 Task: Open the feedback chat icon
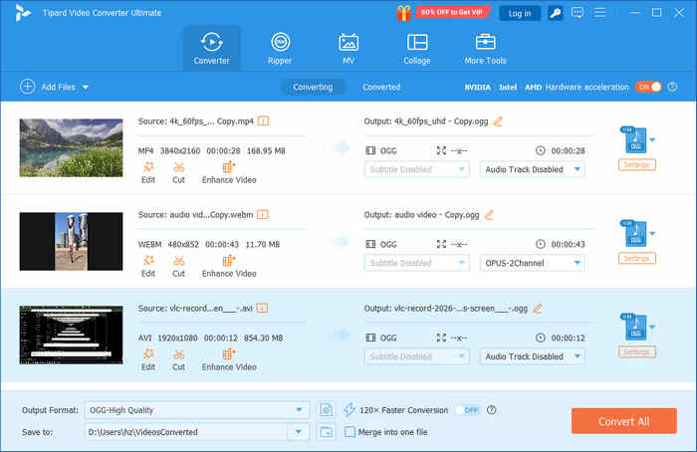(x=578, y=12)
